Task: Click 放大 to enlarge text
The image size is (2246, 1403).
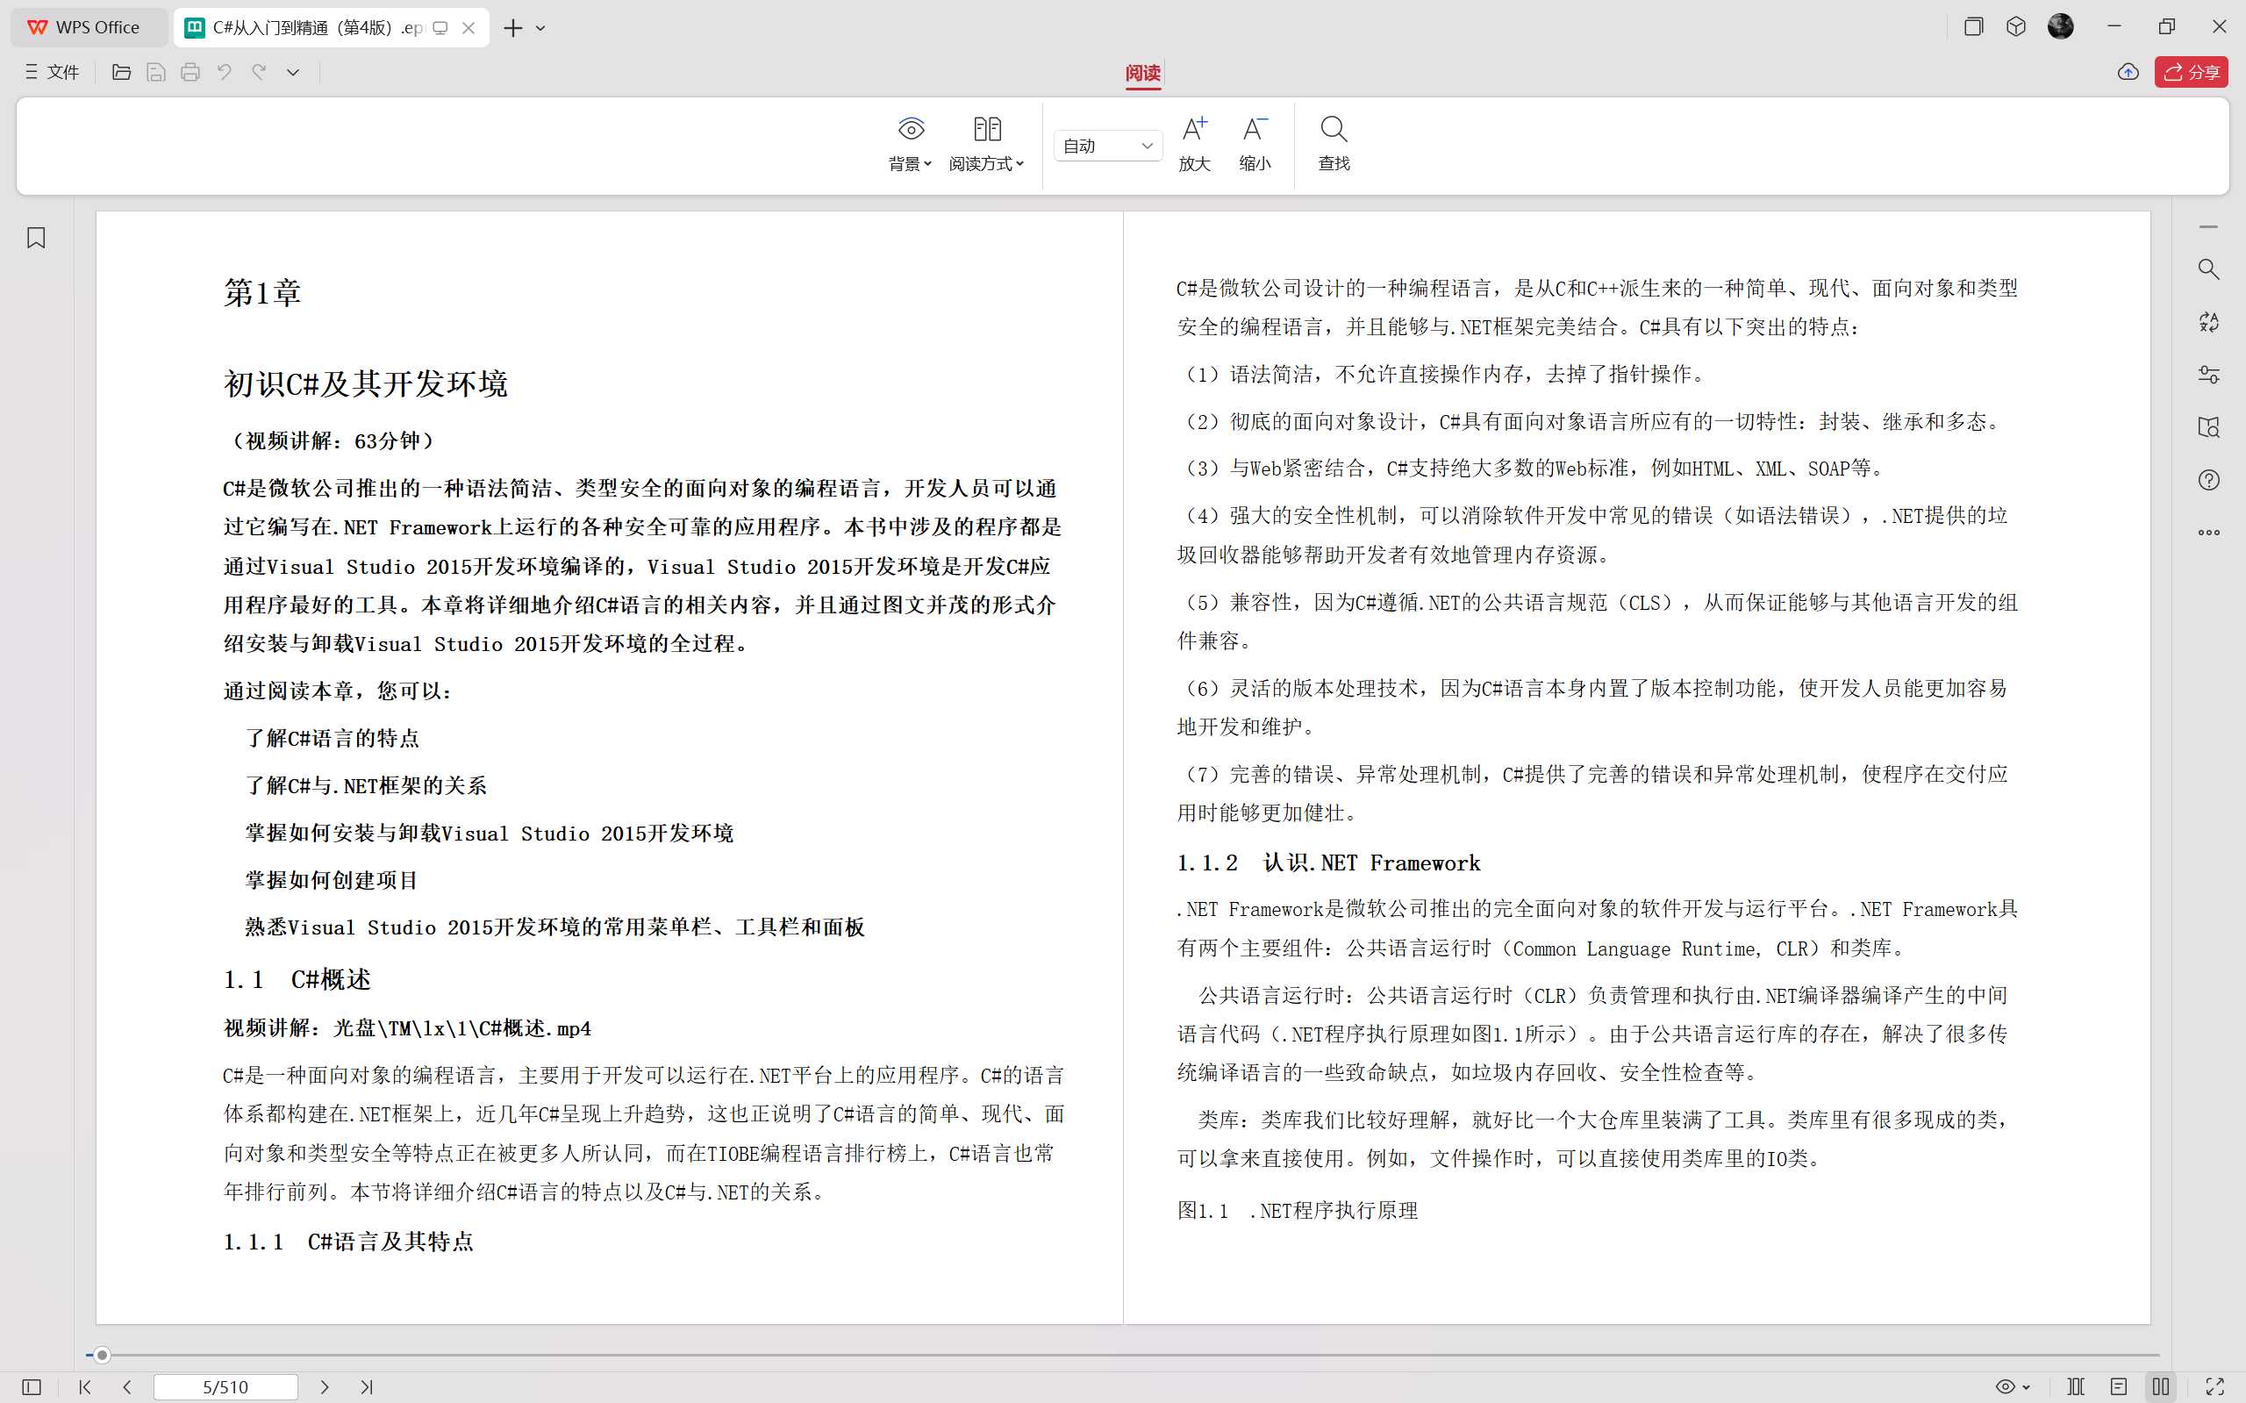Action: pos(1195,144)
